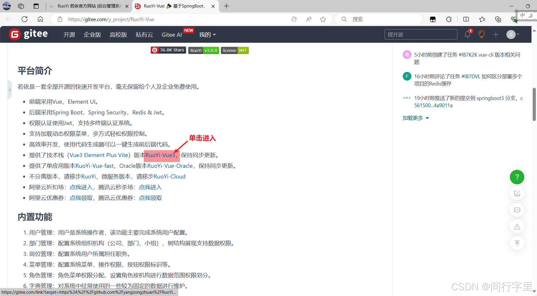This screenshot has width=537, height=296.
Task: Open 高校版 menu item
Action: [118, 35]
